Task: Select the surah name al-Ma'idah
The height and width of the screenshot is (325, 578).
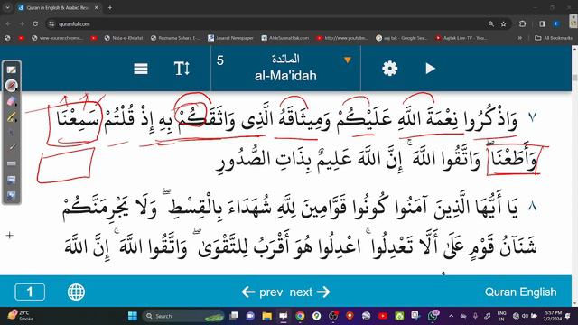Action: [285, 76]
